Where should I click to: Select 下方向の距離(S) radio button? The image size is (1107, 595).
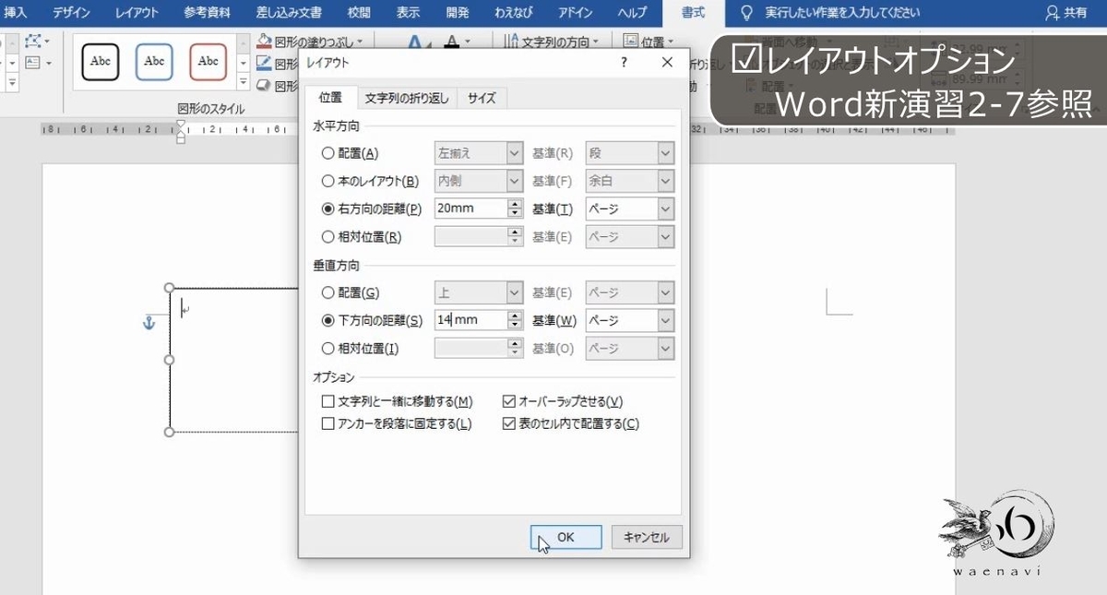tap(327, 320)
